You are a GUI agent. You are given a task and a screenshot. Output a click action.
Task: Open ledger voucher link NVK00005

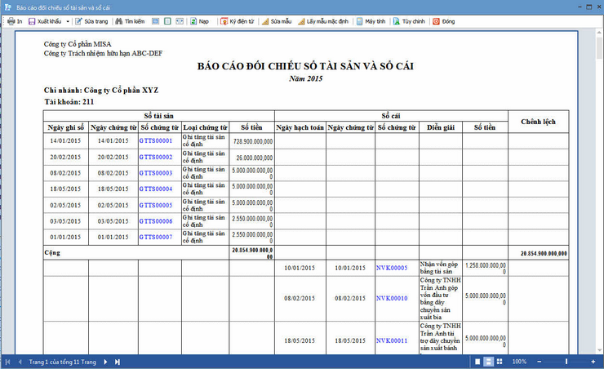click(x=392, y=268)
